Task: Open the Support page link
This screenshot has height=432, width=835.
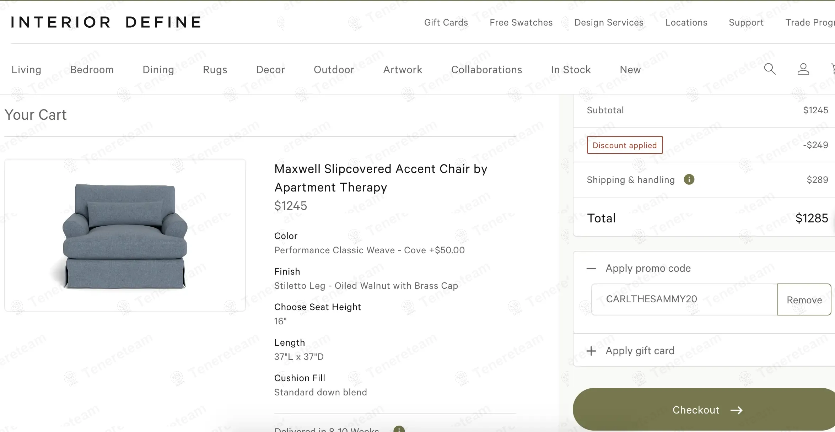Action: (746, 22)
